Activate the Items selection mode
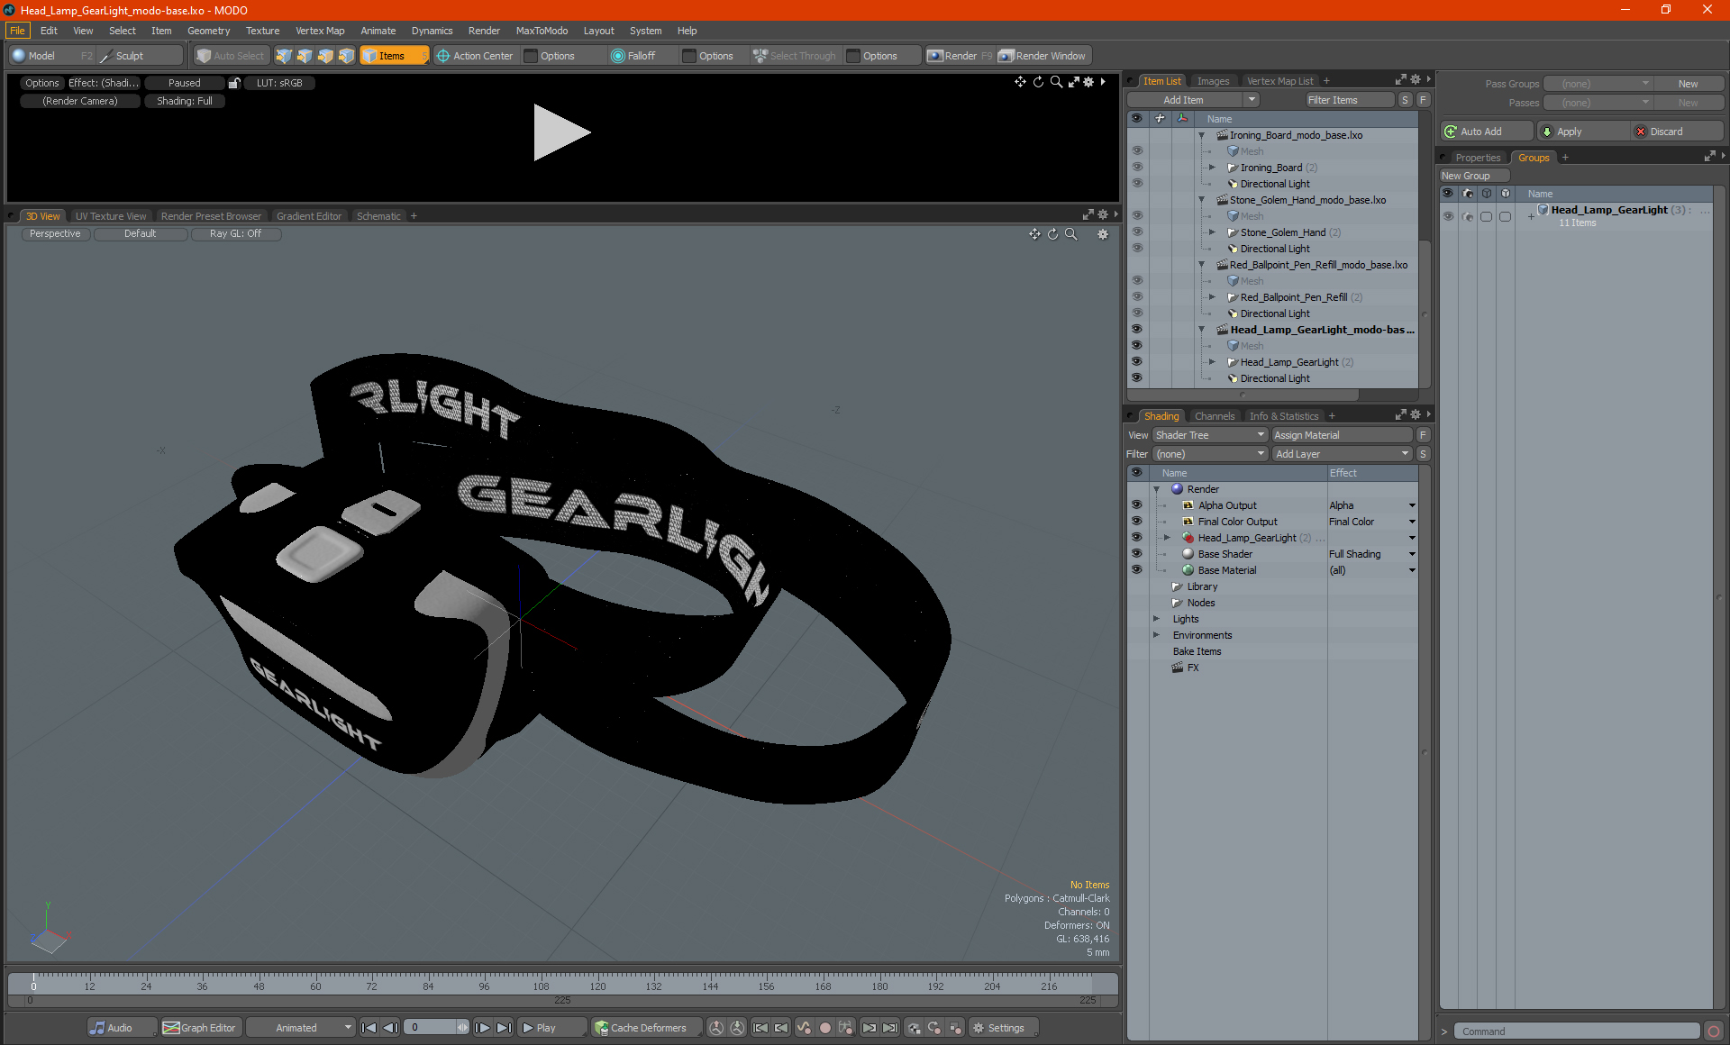 pos(393,56)
